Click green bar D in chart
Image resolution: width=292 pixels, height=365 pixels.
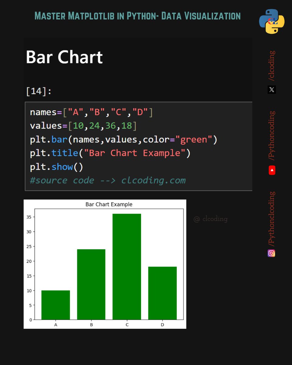pos(162,293)
